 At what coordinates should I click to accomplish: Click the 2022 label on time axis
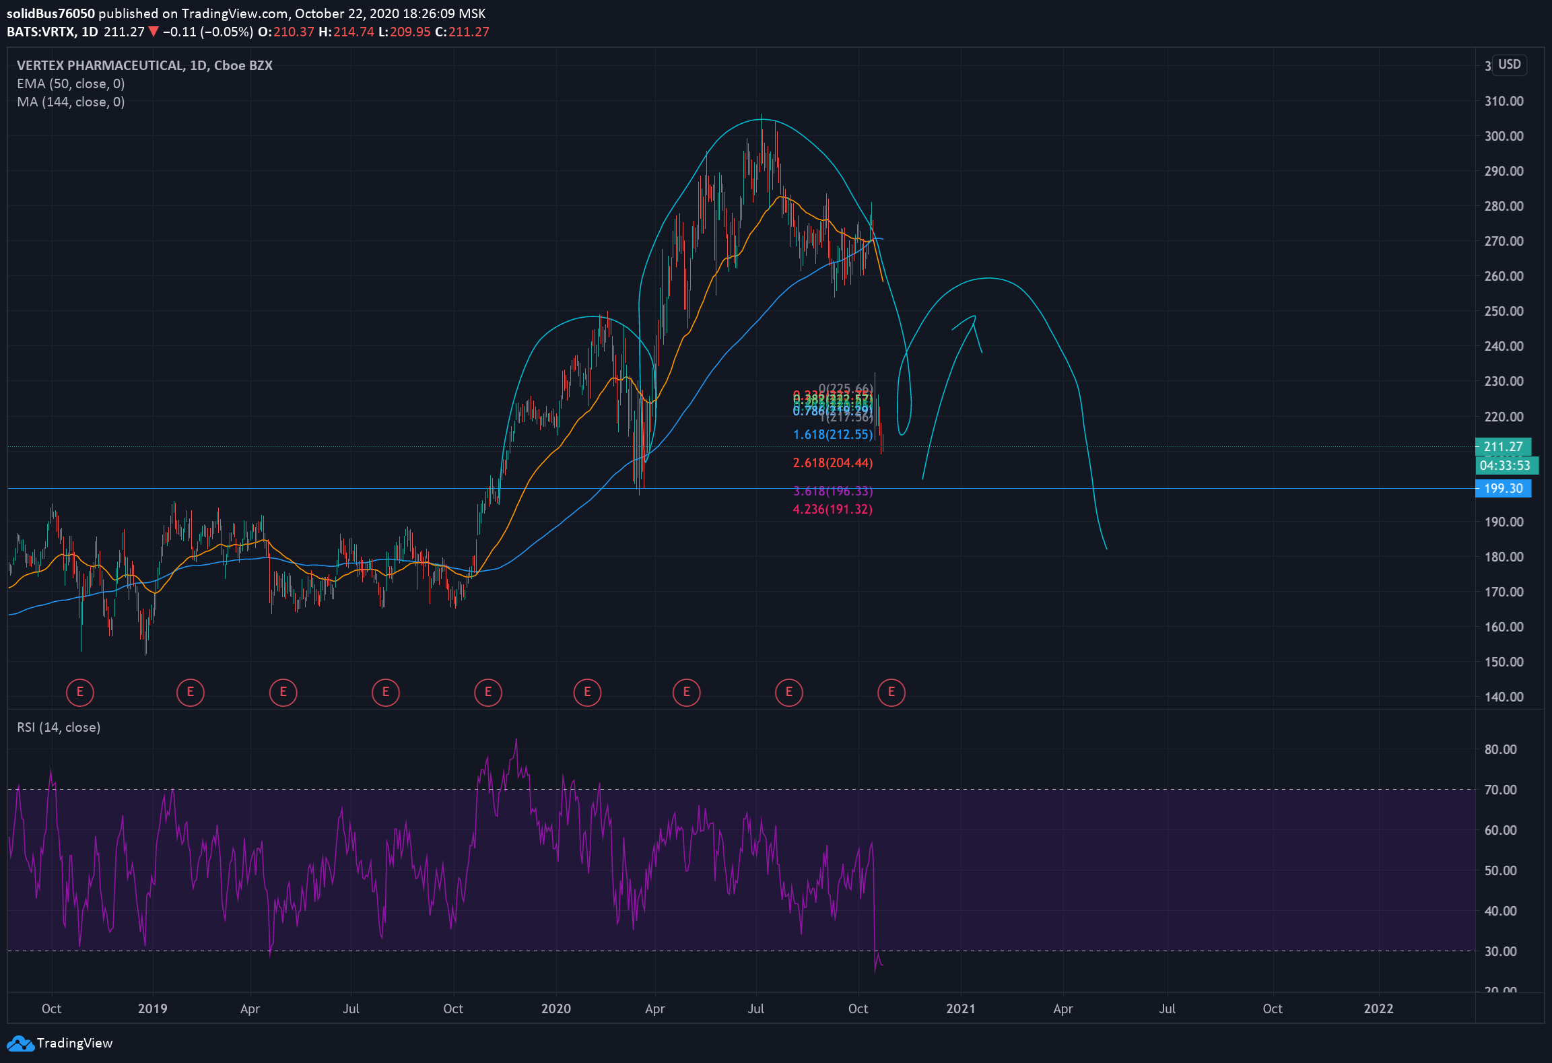1378,1008
